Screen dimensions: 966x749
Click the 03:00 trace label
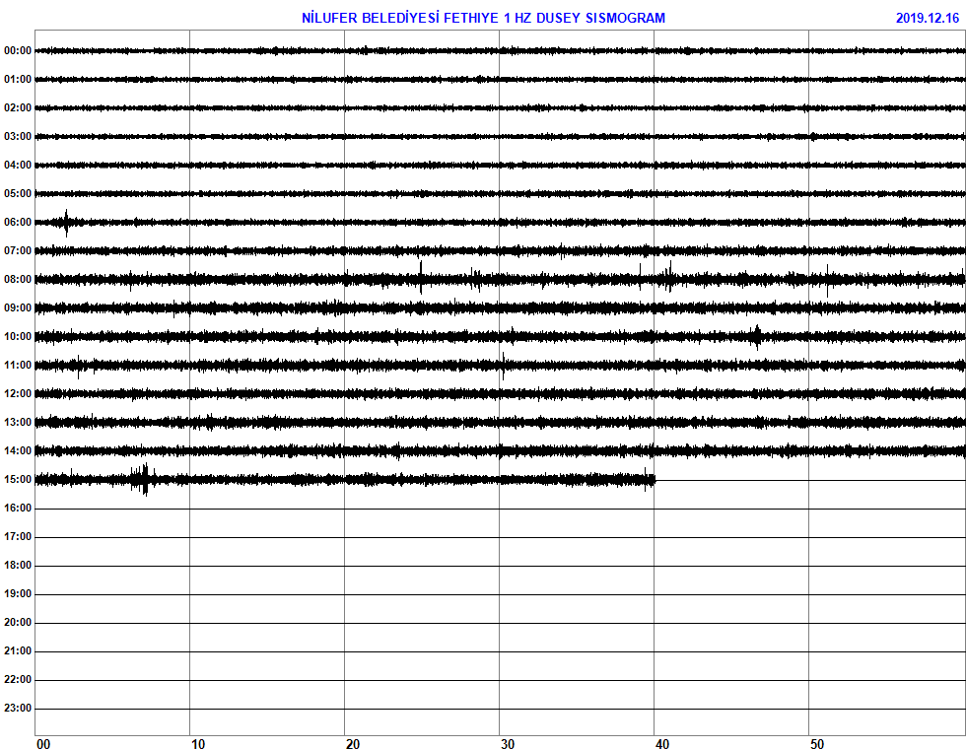(x=18, y=137)
